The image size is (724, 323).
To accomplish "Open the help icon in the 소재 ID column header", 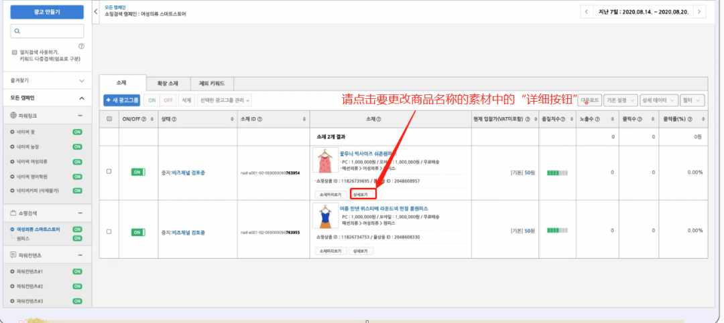I will coord(260,119).
